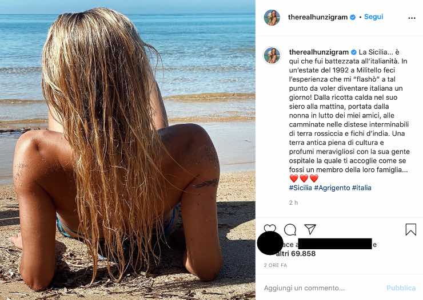Like the post with the heart icon
Viewport: 423px width, 300px height.
point(270,229)
